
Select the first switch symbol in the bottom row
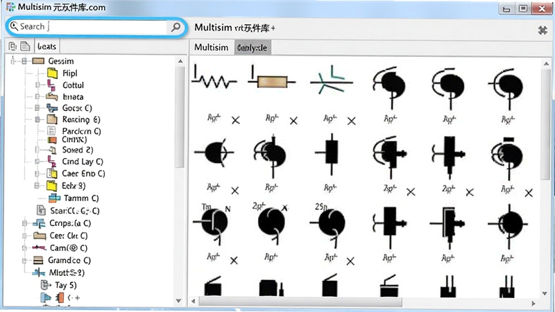click(x=213, y=286)
